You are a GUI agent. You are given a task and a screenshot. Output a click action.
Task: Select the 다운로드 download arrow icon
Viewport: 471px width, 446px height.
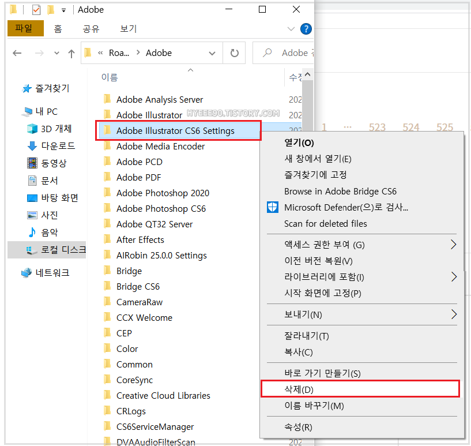tap(32, 146)
